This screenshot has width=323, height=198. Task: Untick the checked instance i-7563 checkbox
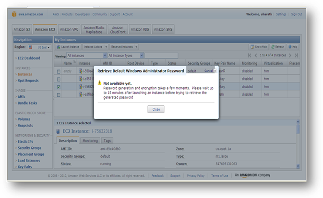pos(59,87)
